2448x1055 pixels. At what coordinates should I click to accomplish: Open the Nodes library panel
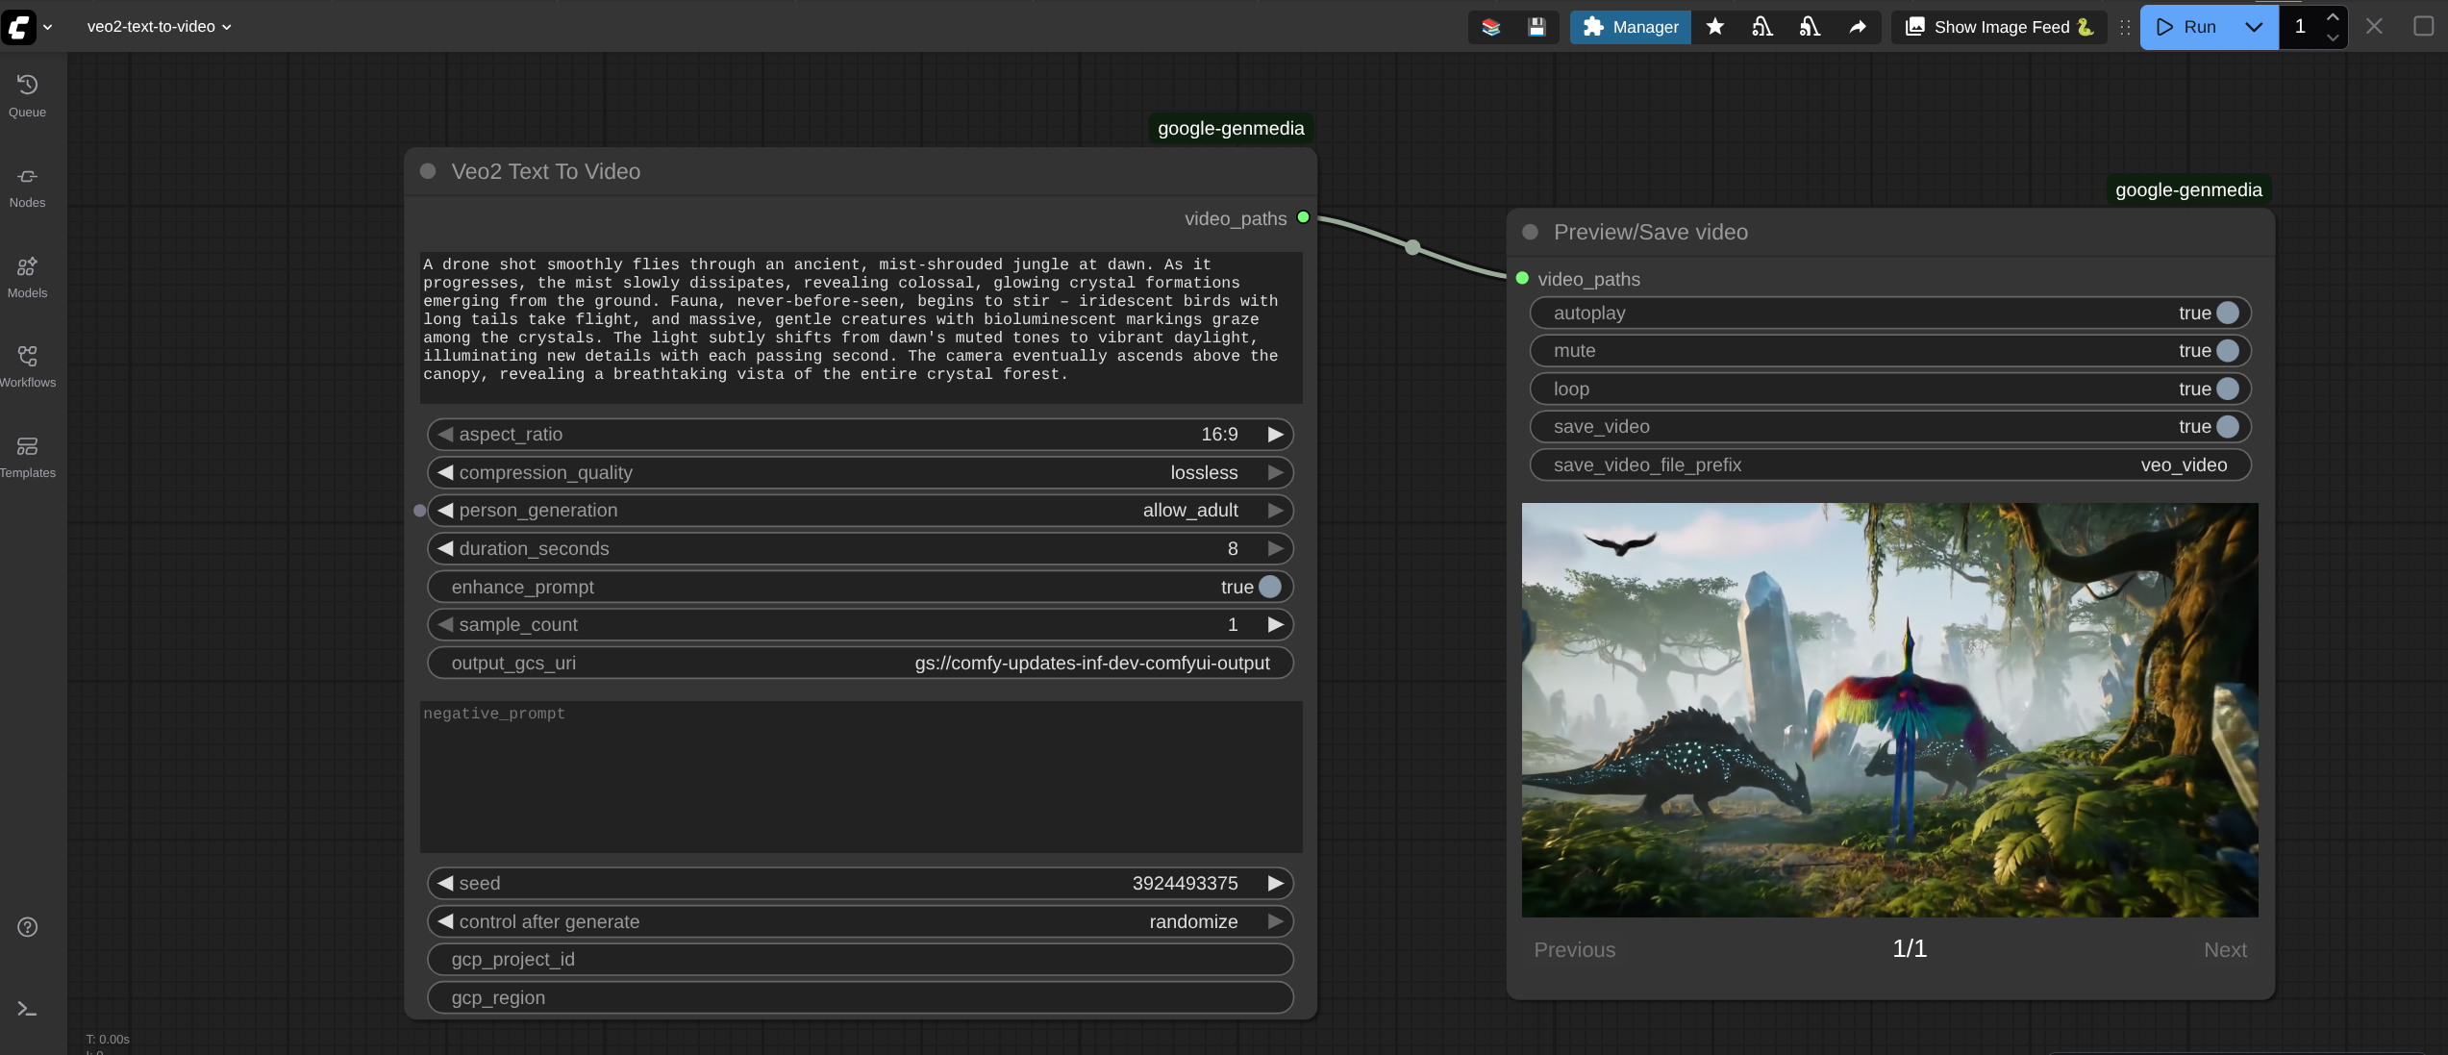27,187
